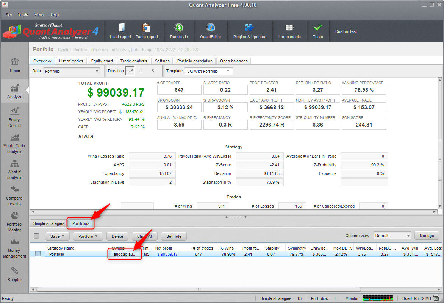Select Analyze in the sidebar

[x=15, y=91]
